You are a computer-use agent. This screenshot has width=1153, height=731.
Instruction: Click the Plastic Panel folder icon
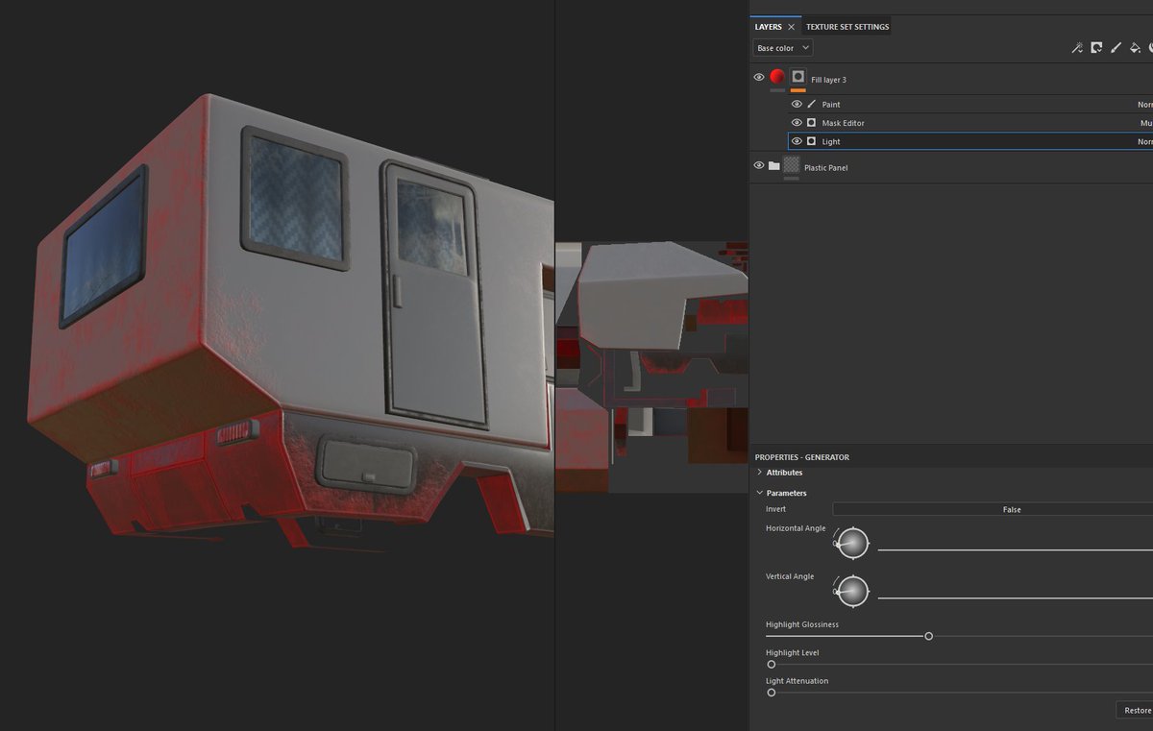[x=776, y=165]
